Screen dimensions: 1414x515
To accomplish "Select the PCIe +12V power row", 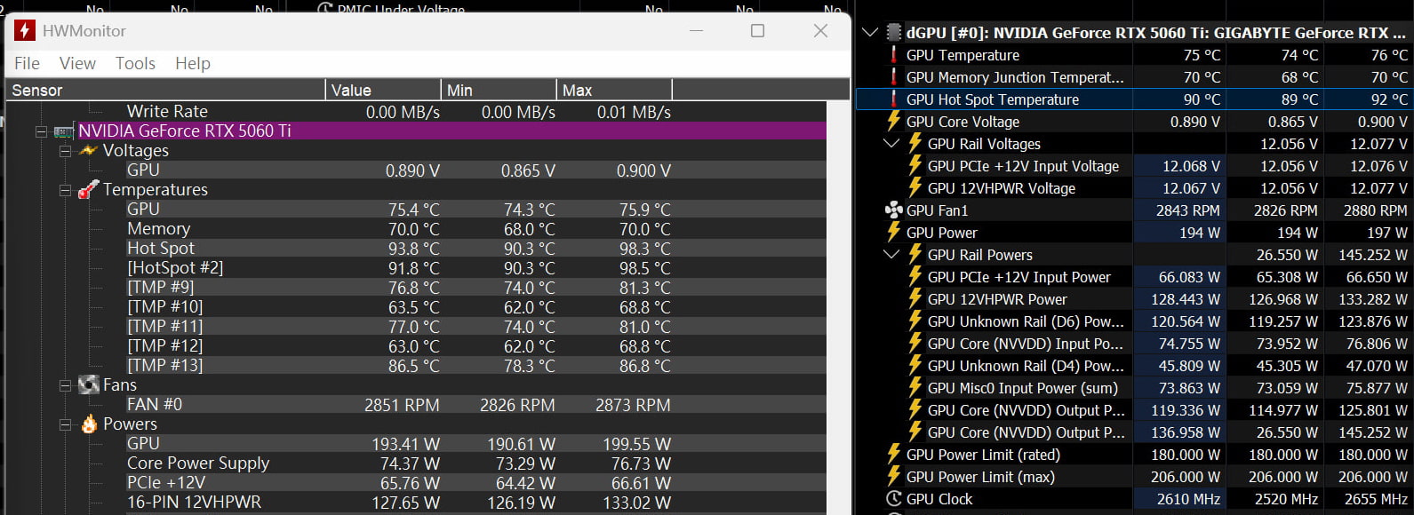I will 476,483.
